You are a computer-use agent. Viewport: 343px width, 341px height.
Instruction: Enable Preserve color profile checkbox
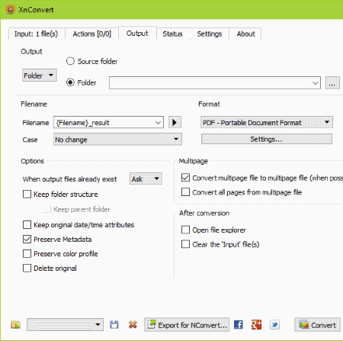(27, 254)
